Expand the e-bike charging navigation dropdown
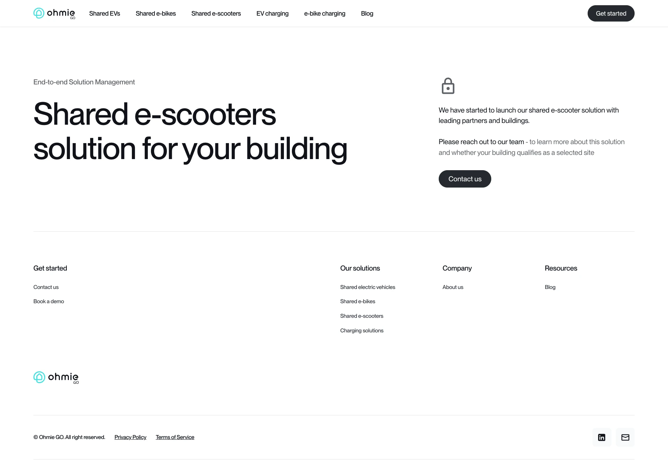 324,13
